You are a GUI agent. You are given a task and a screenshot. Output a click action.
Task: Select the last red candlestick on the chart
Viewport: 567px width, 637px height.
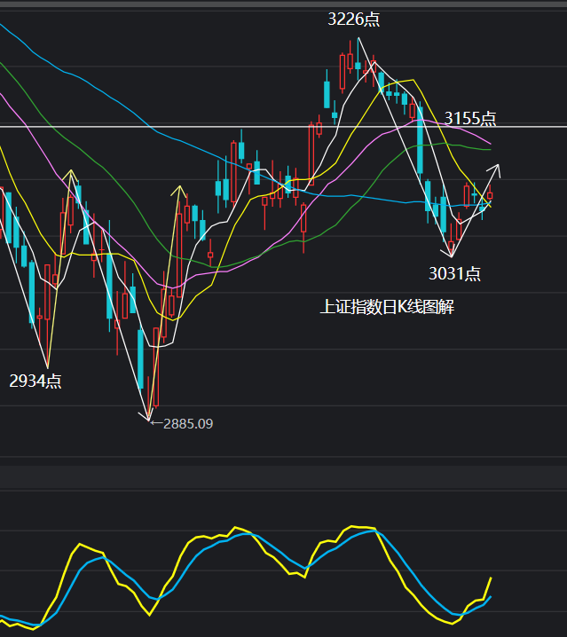click(490, 193)
